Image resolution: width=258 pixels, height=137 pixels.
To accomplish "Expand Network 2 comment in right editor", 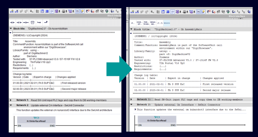I will pyautogui.click(x=134, y=110).
